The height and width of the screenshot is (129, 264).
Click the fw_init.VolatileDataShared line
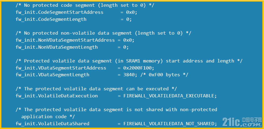[116, 124]
